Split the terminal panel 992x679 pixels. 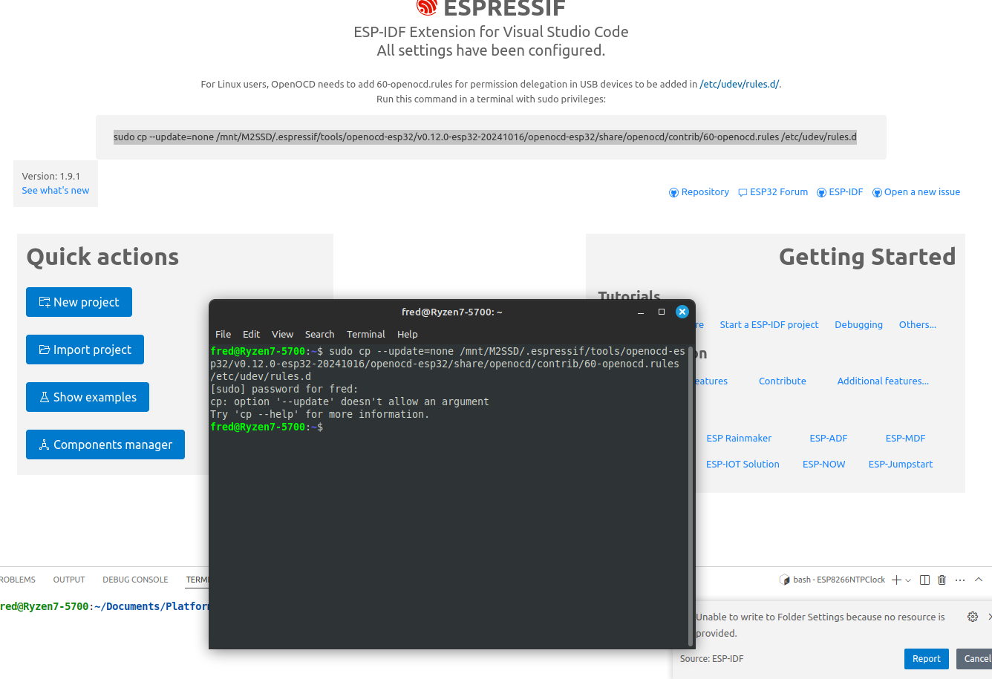point(924,580)
